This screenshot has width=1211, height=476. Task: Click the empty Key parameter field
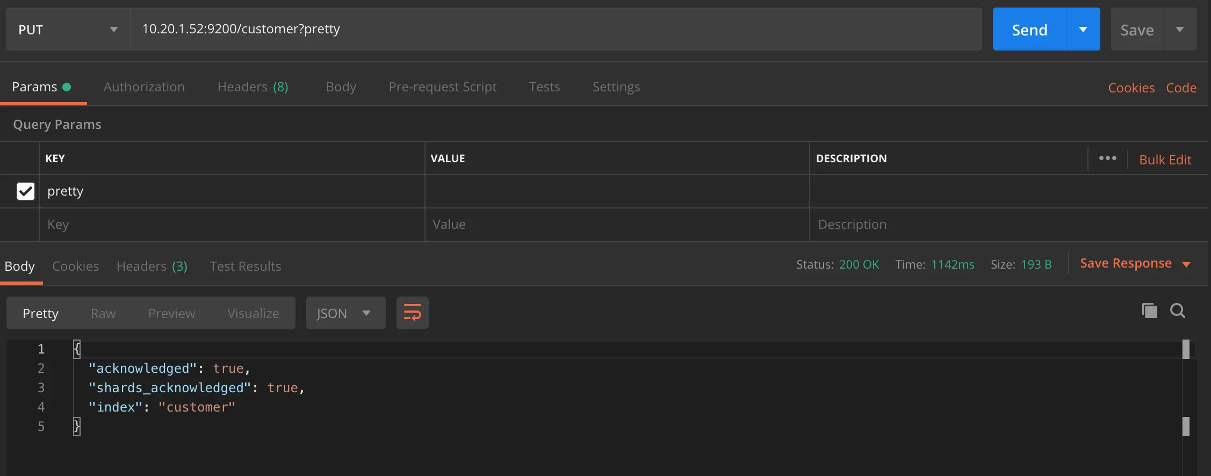231,225
